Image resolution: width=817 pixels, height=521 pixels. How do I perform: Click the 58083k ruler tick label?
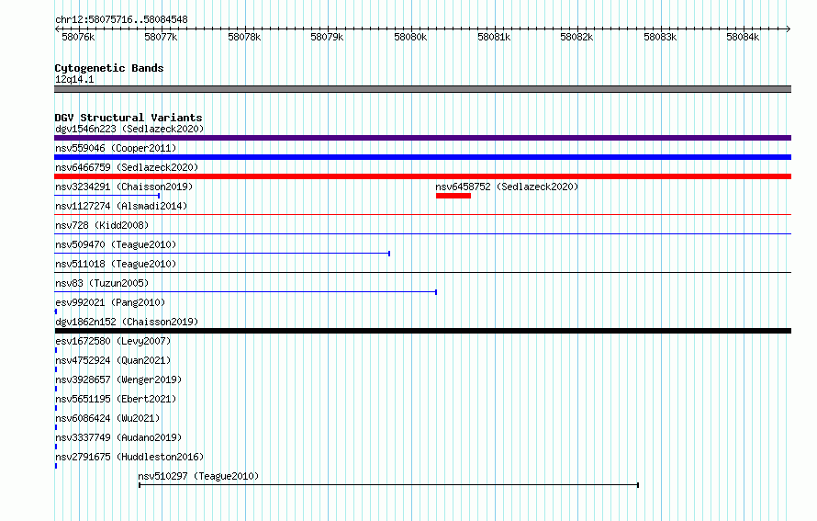coord(660,37)
